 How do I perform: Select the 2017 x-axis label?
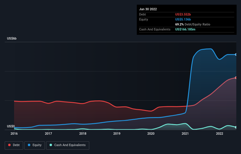tap(48, 134)
